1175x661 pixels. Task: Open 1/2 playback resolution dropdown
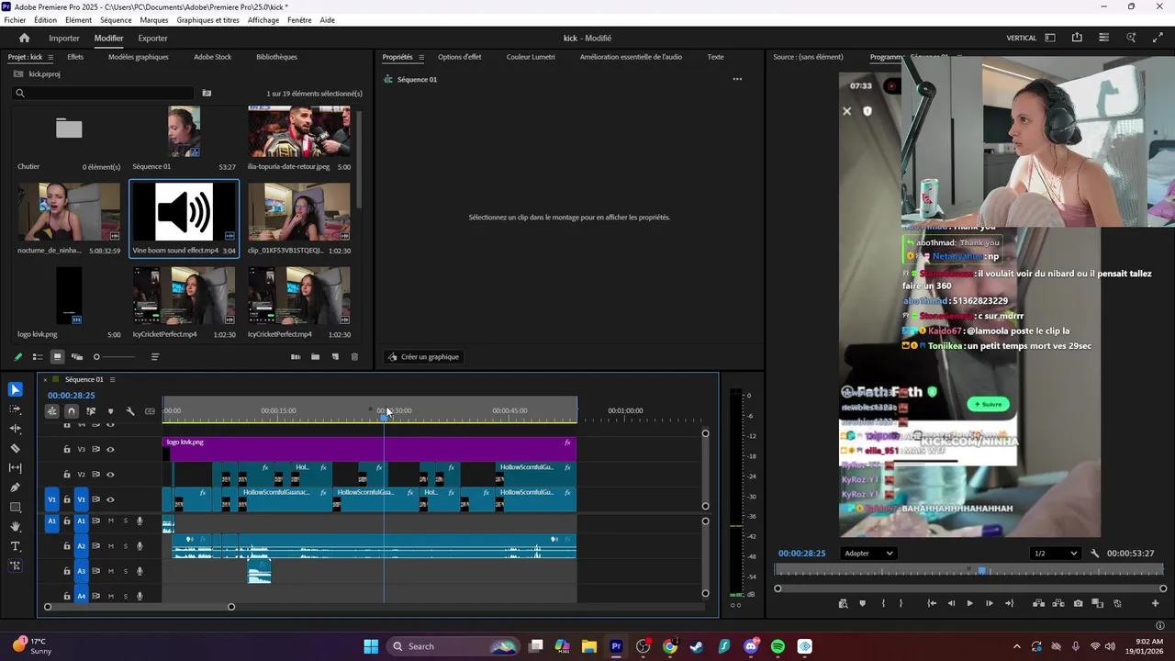point(1055,554)
